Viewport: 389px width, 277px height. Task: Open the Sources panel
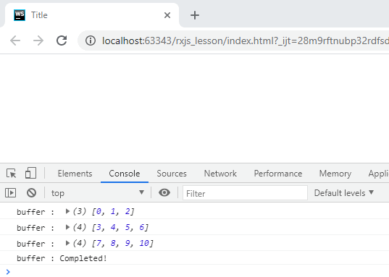tap(172, 174)
